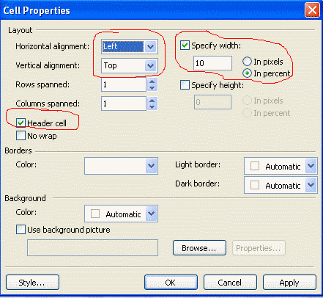Viewport: 323px width, 298px height.
Task: Open the Borders Color dropdown
Action: pyautogui.click(x=152, y=166)
